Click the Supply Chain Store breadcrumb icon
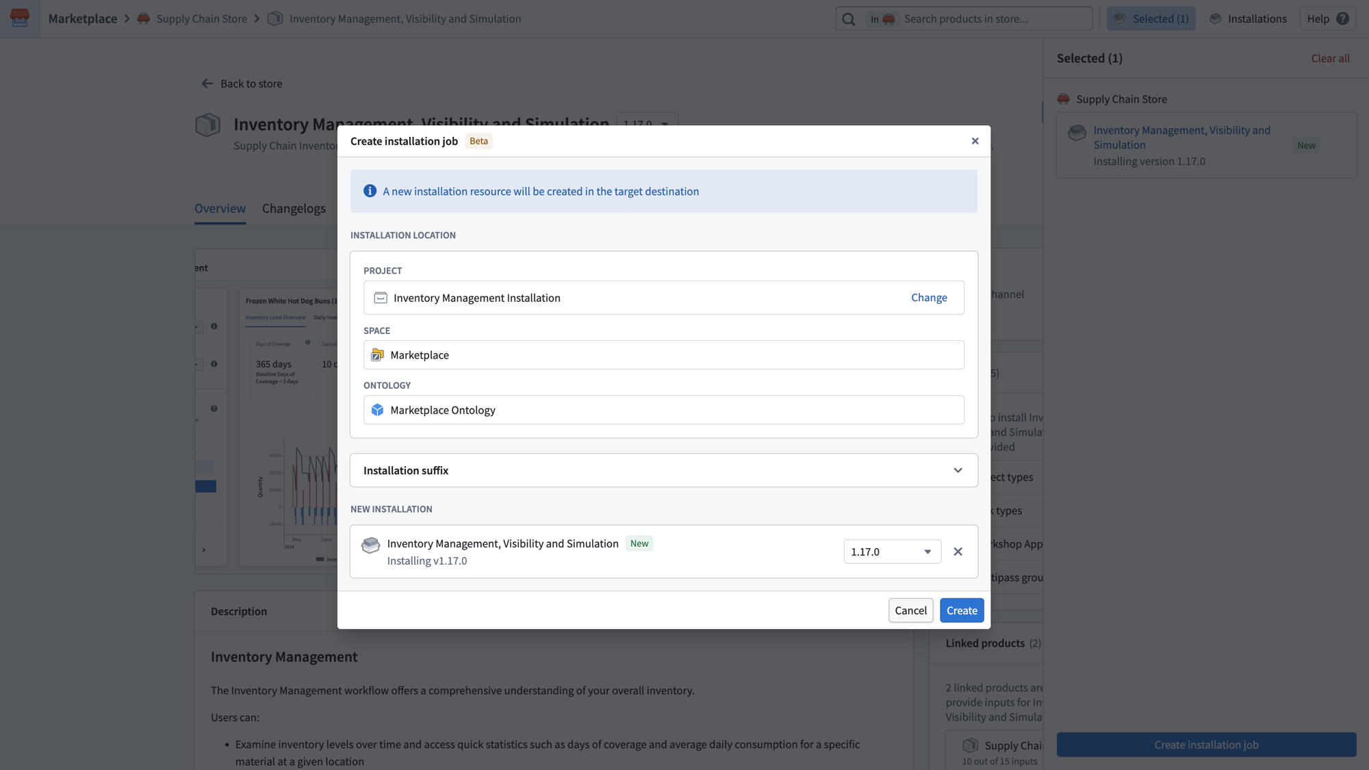The image size is (1369, 770). tap(144, 18)
